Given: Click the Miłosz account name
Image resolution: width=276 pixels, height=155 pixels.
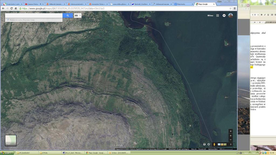Looking at the screenshot, I should pos(210,15).
